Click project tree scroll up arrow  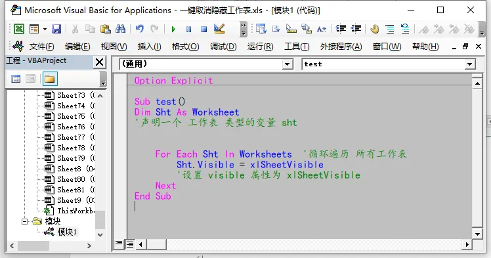tap(100, 96)
